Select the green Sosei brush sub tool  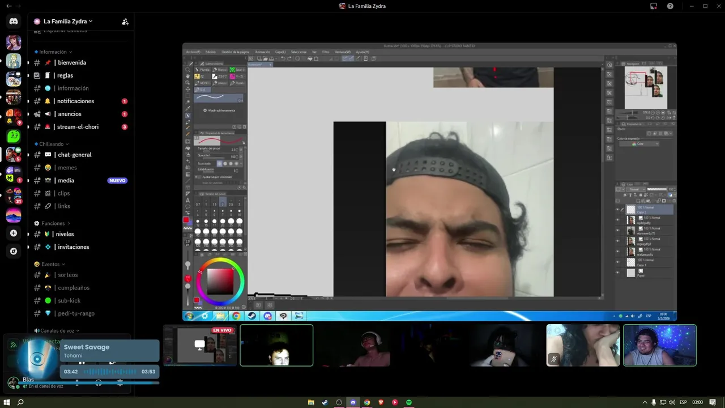click(238, 70)
